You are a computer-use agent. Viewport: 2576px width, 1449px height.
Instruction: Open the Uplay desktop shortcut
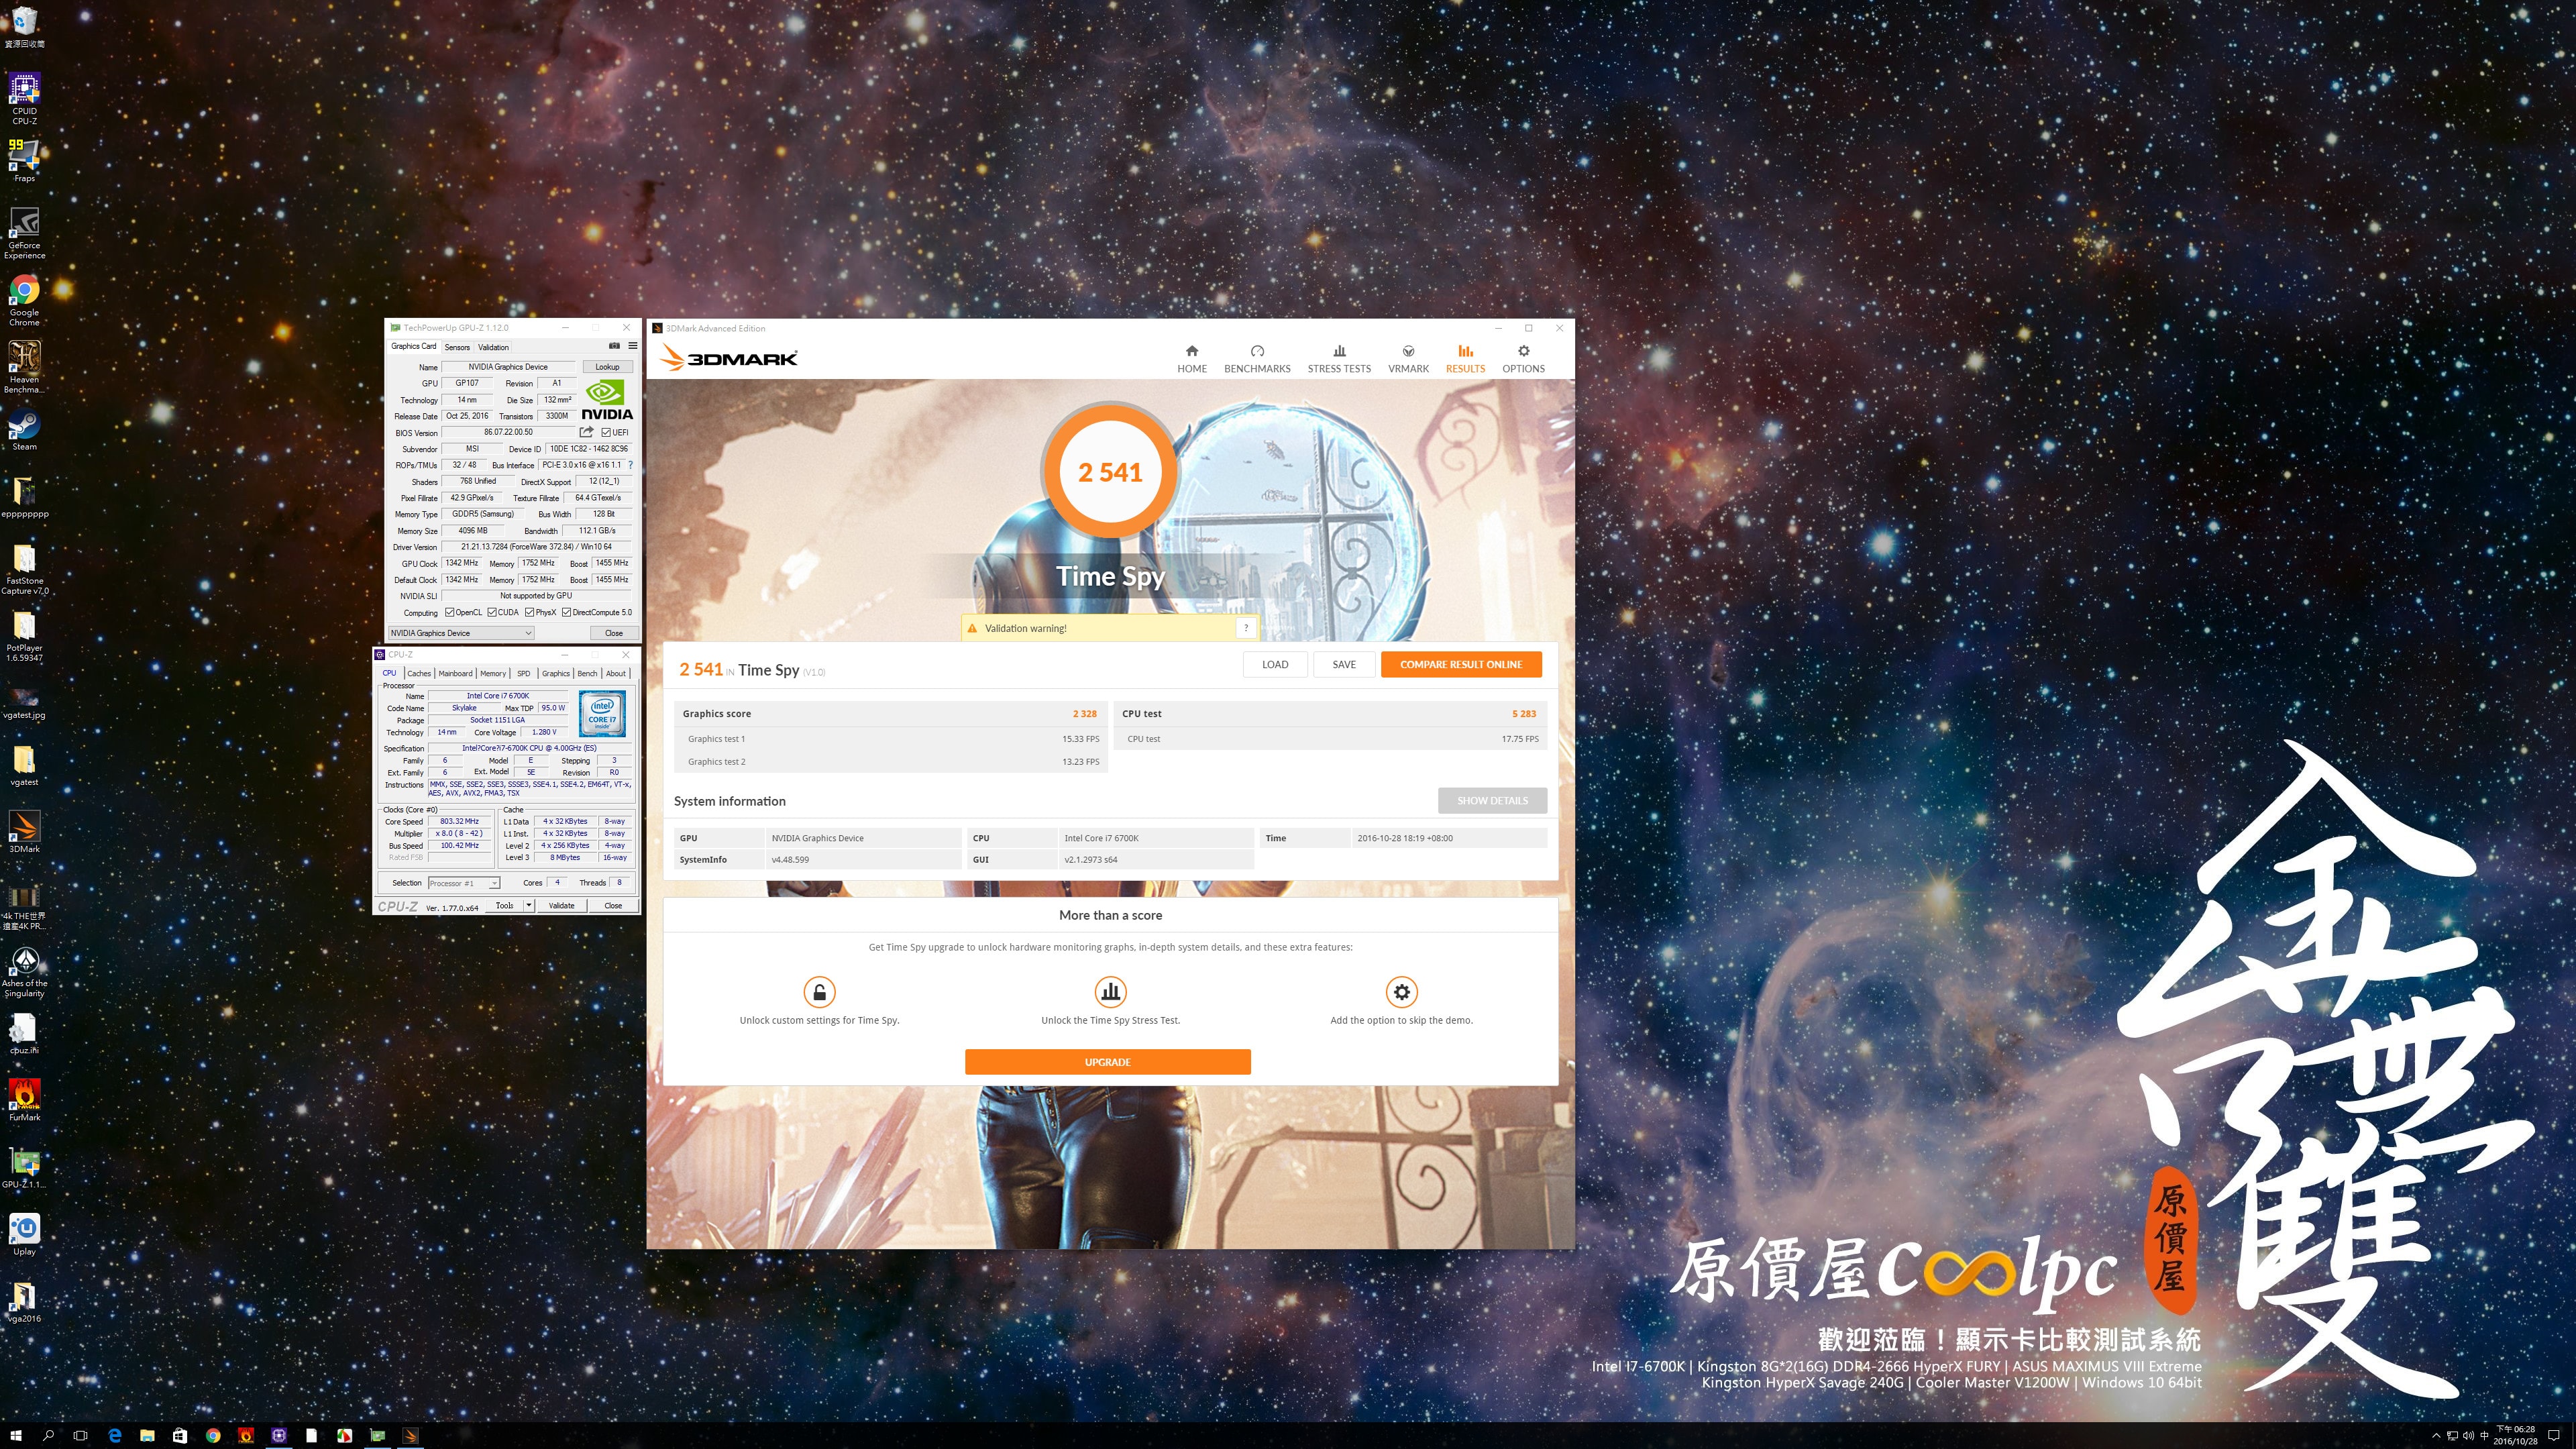(24, 1234)
